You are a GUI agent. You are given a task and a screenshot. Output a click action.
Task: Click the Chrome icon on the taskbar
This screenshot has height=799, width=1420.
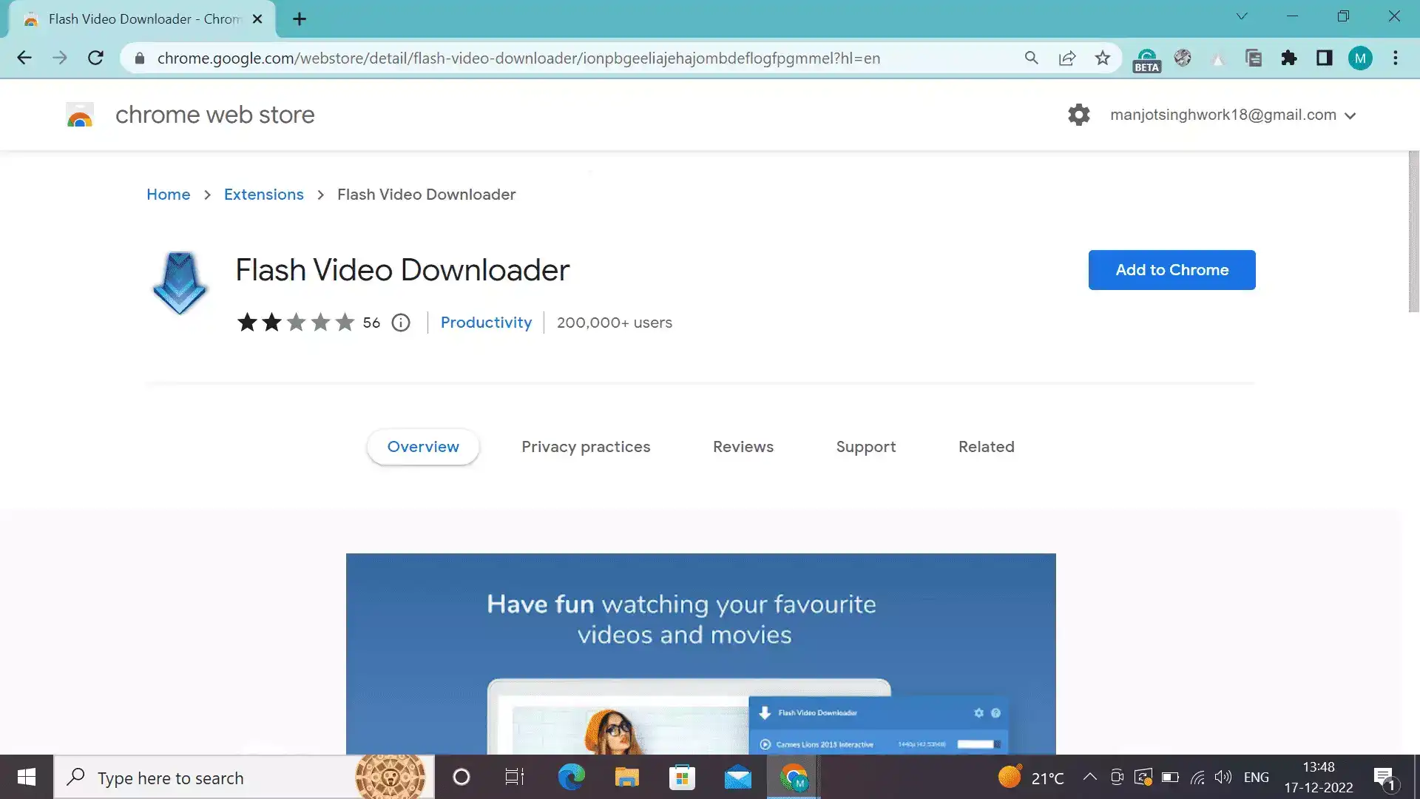tap(794, 777)
